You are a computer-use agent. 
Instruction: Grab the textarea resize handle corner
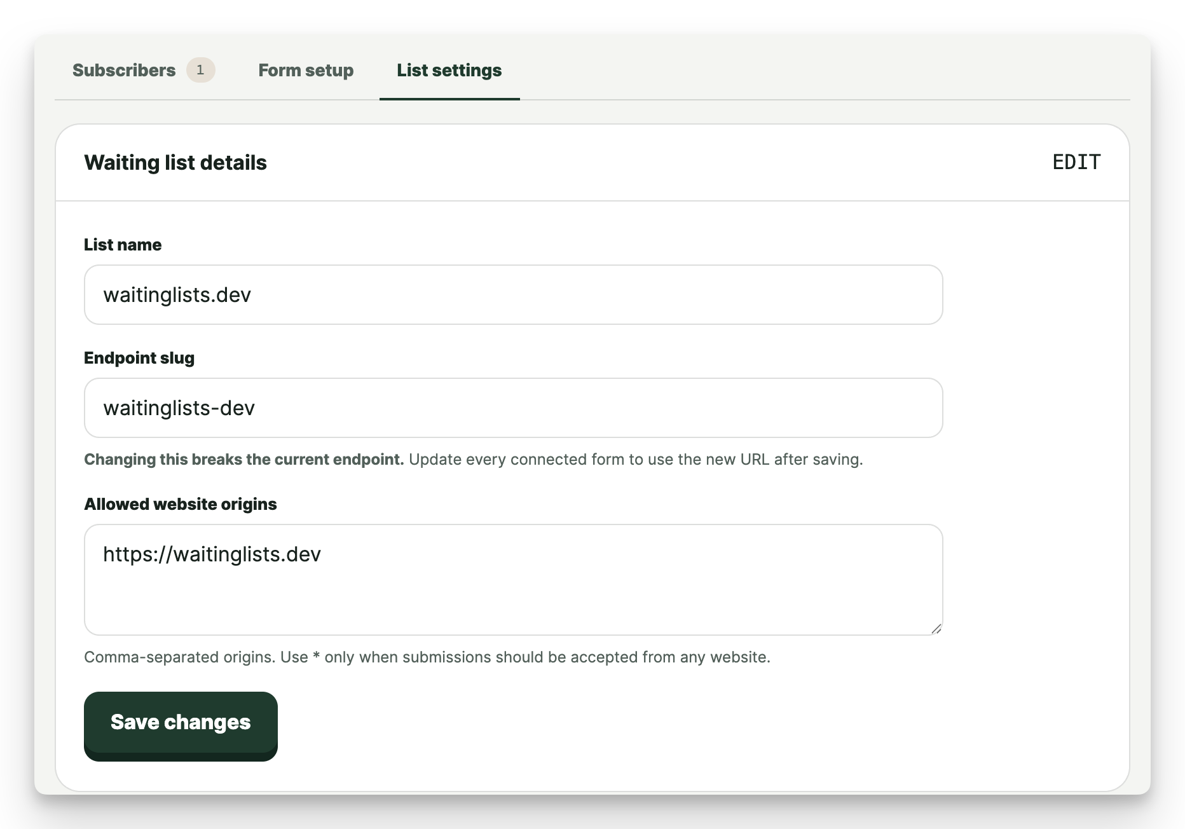pos(936,629)
